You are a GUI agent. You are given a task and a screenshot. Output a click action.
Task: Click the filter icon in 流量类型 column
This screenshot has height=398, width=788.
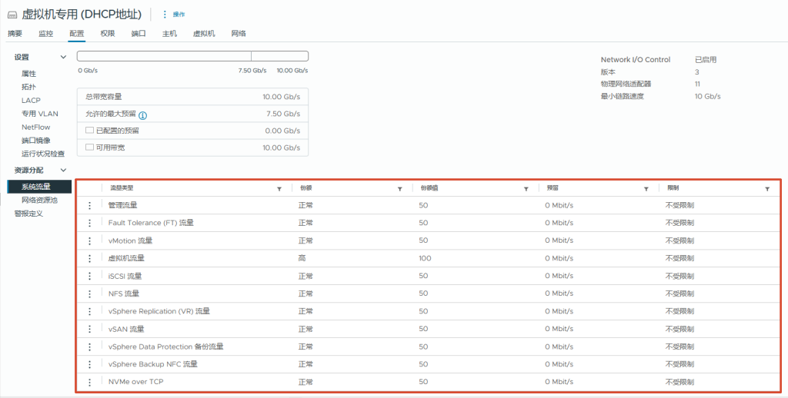(x=279, y=188)
